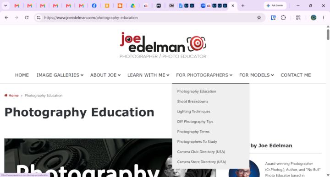Open the tab search dropdown arrow
Viewport: 330px width, 177px height.
coord(5,5)
